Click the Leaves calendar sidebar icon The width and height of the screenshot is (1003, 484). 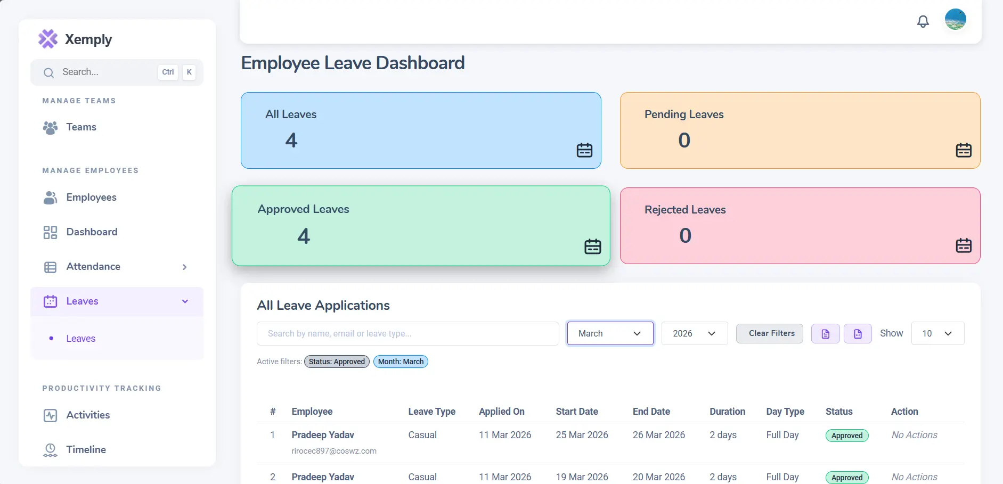coord(50,301)
